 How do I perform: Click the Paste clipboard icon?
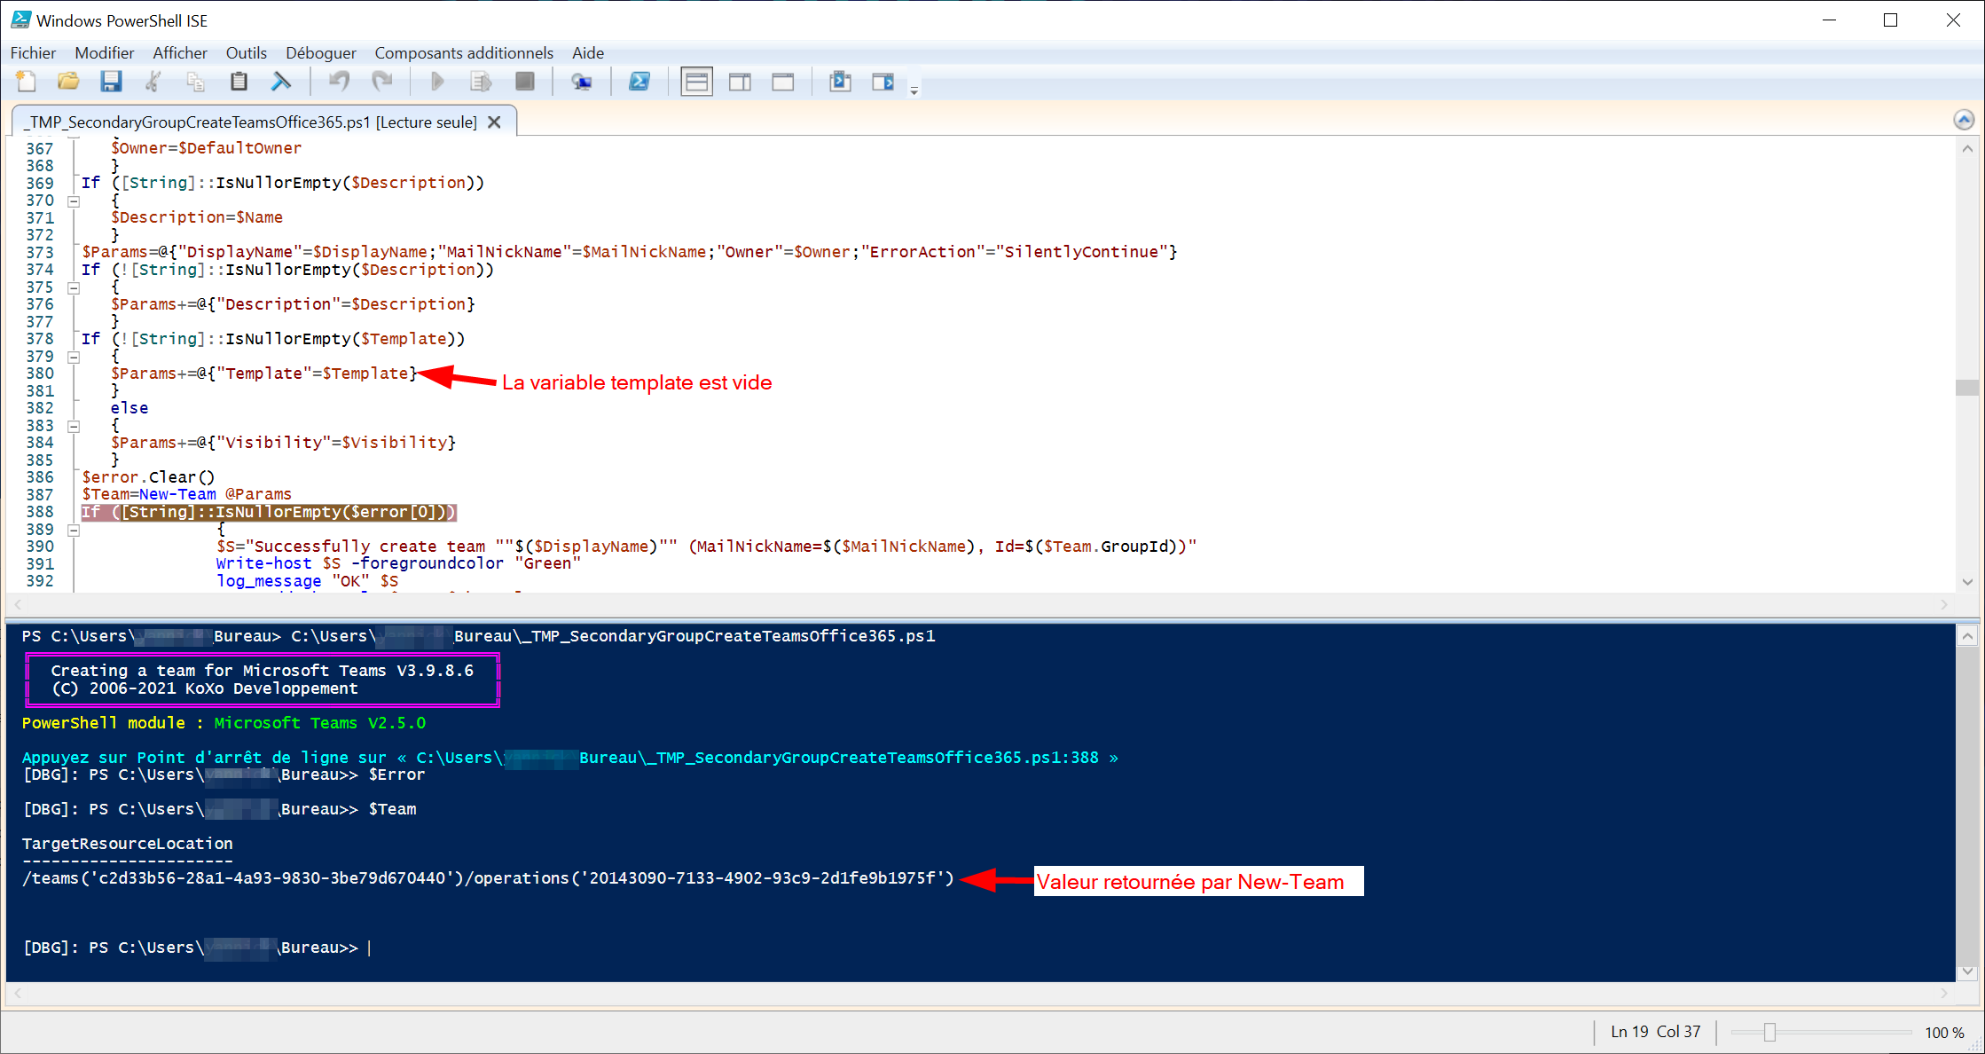point(239,82)
